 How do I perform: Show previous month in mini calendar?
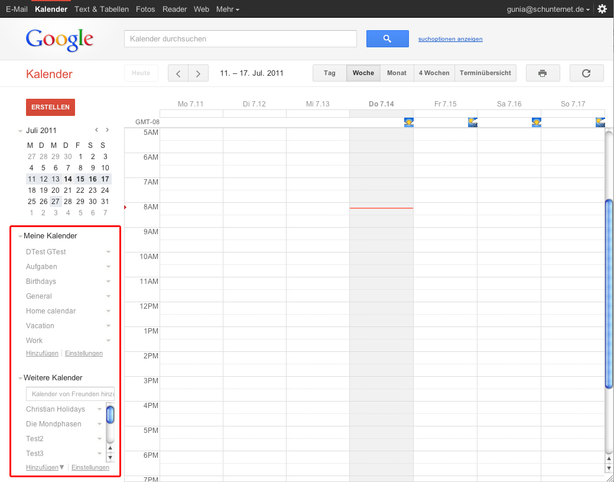point(97,130)
